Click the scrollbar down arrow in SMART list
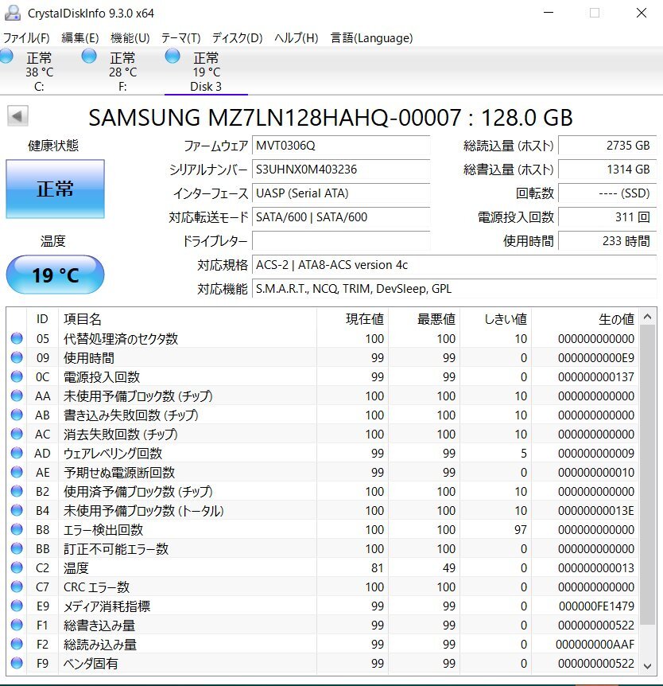Screen dimensions: 663x686 click(x=648, y=666)
